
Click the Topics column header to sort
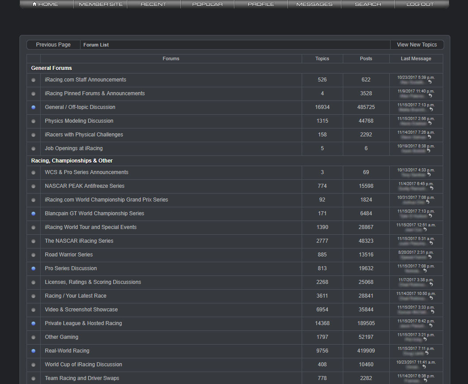point(322,58)
